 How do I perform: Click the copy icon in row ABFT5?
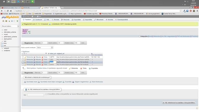pos(35,57)
